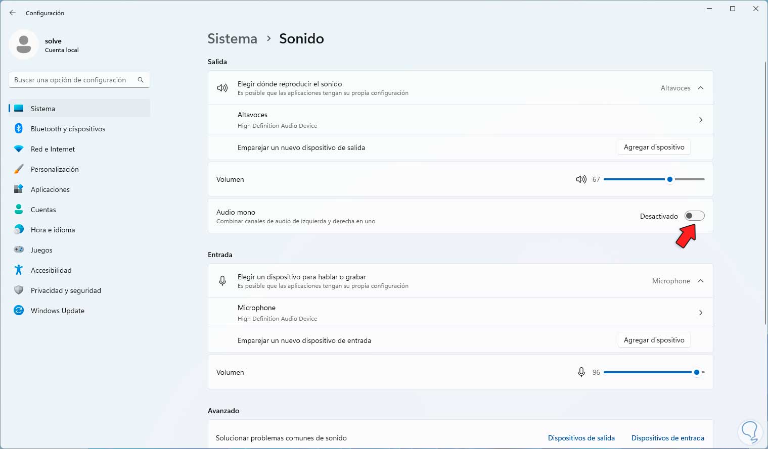Collapse the output device Altavoces chevron

coord(701,88)
